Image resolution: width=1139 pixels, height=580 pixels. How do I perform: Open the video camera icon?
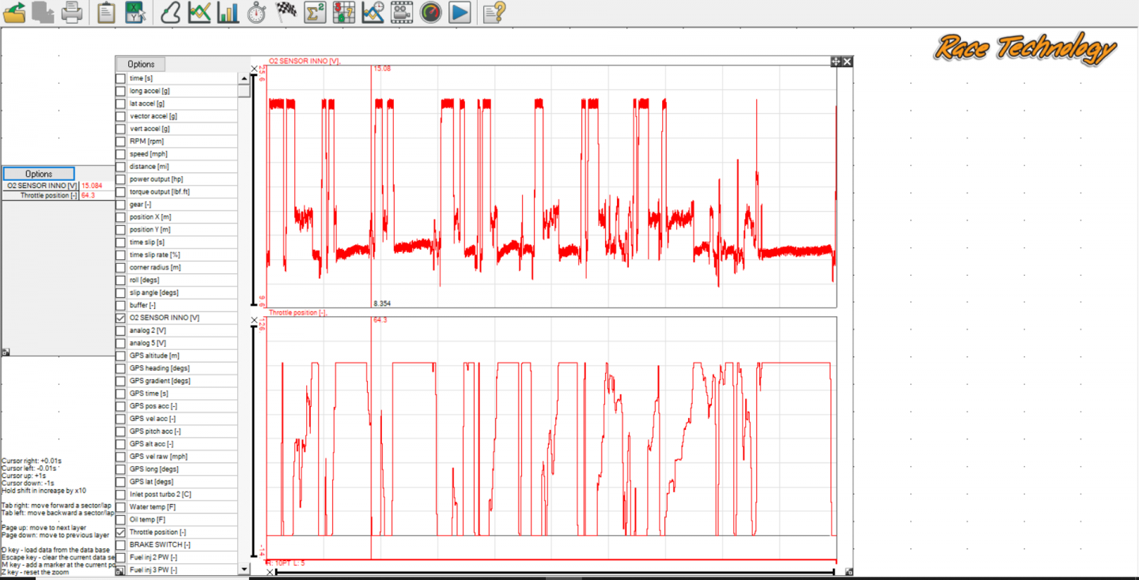[402, 12]
